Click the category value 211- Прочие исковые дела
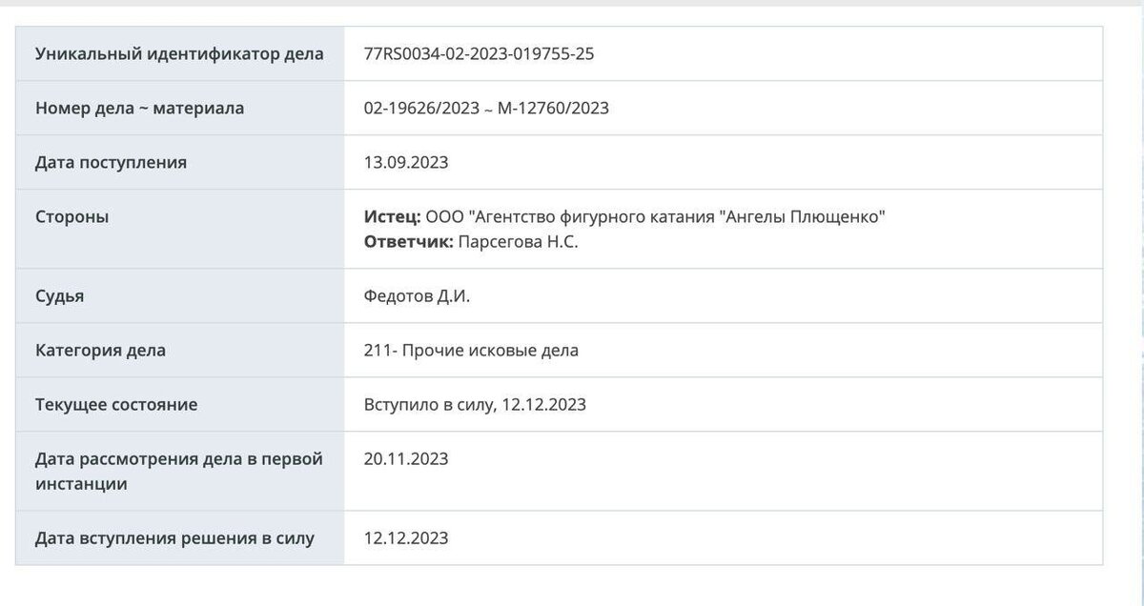The width and height of the screenshot is (1144, 606). click(471, 351)
